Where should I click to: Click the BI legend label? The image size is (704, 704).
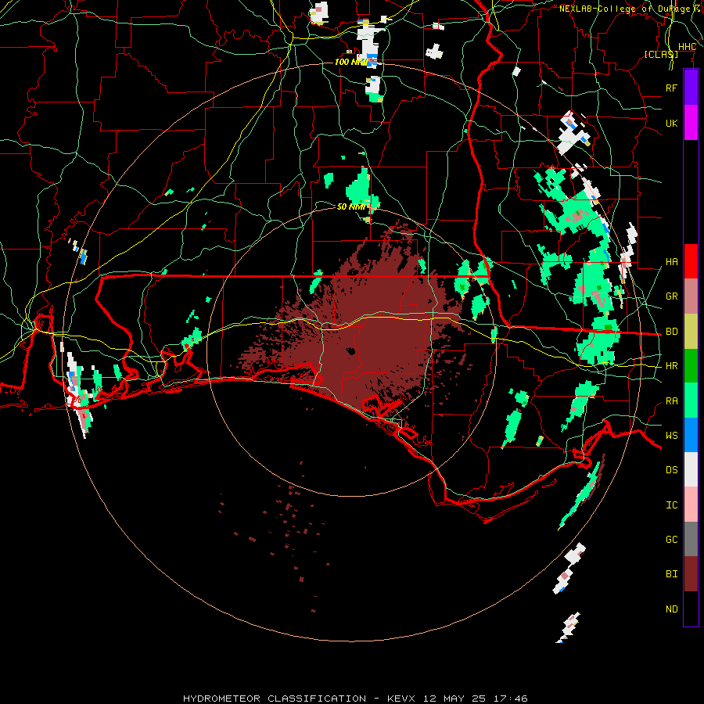(x=671, y=574)
